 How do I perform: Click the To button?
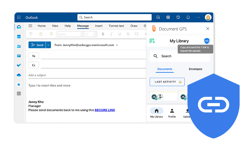point(33,56)
